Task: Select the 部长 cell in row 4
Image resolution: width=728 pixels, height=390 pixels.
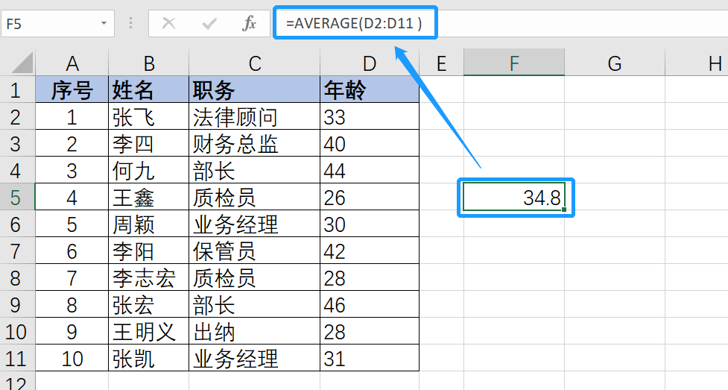Action: point(254,171)
